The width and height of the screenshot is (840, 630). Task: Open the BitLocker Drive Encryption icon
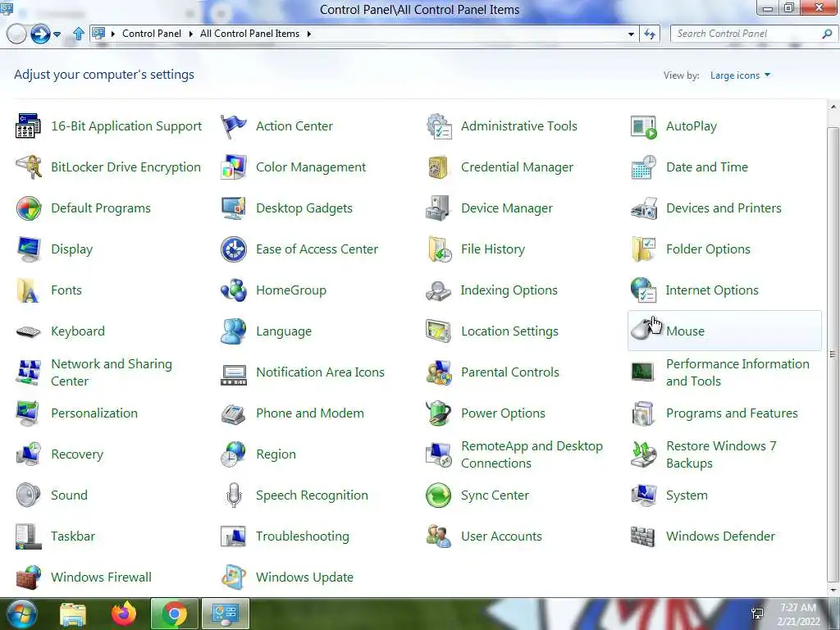point(28,167)
